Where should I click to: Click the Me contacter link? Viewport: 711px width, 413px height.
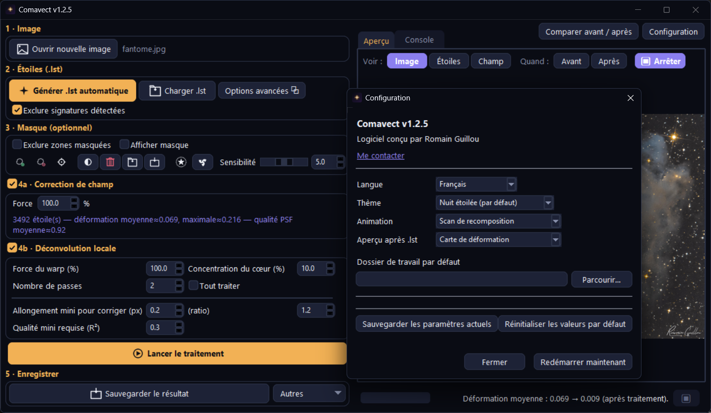pyautogui.click(x=381, y=156)
